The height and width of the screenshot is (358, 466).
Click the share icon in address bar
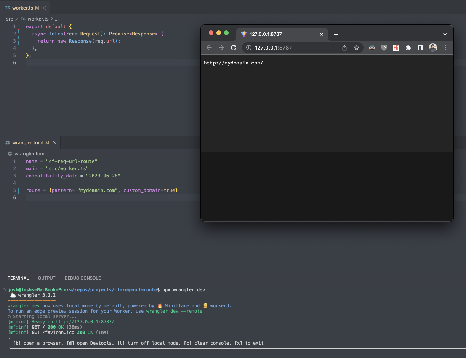coord(344,48)
